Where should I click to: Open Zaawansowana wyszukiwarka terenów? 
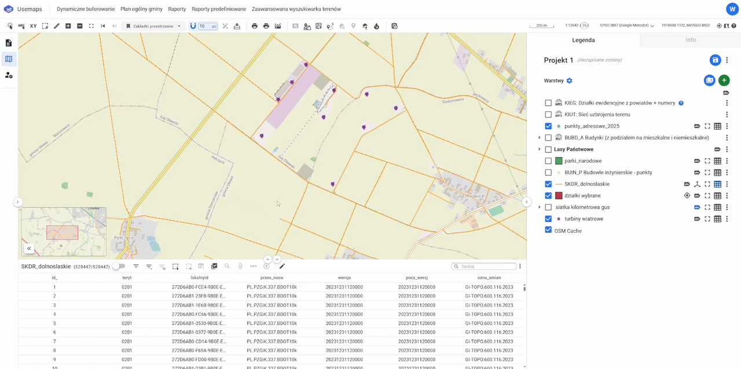[296, 9]
